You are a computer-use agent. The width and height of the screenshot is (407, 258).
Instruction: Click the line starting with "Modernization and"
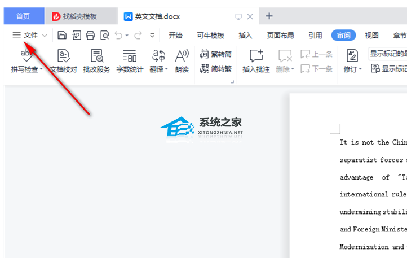(x=373, y=247)
